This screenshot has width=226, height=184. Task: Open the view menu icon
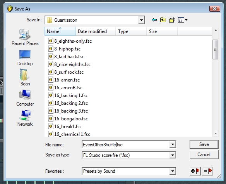point(183,20)
